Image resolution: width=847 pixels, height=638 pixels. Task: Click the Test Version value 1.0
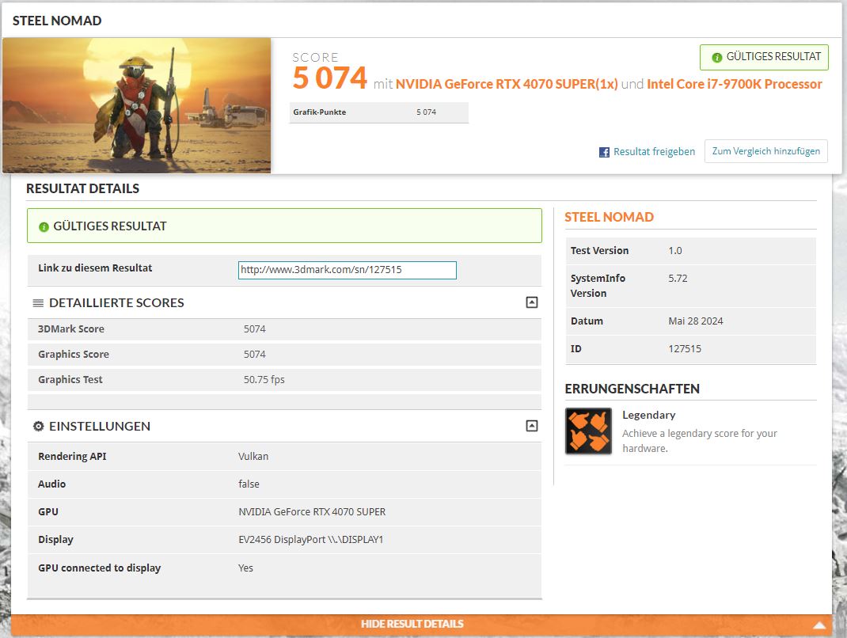675,251
